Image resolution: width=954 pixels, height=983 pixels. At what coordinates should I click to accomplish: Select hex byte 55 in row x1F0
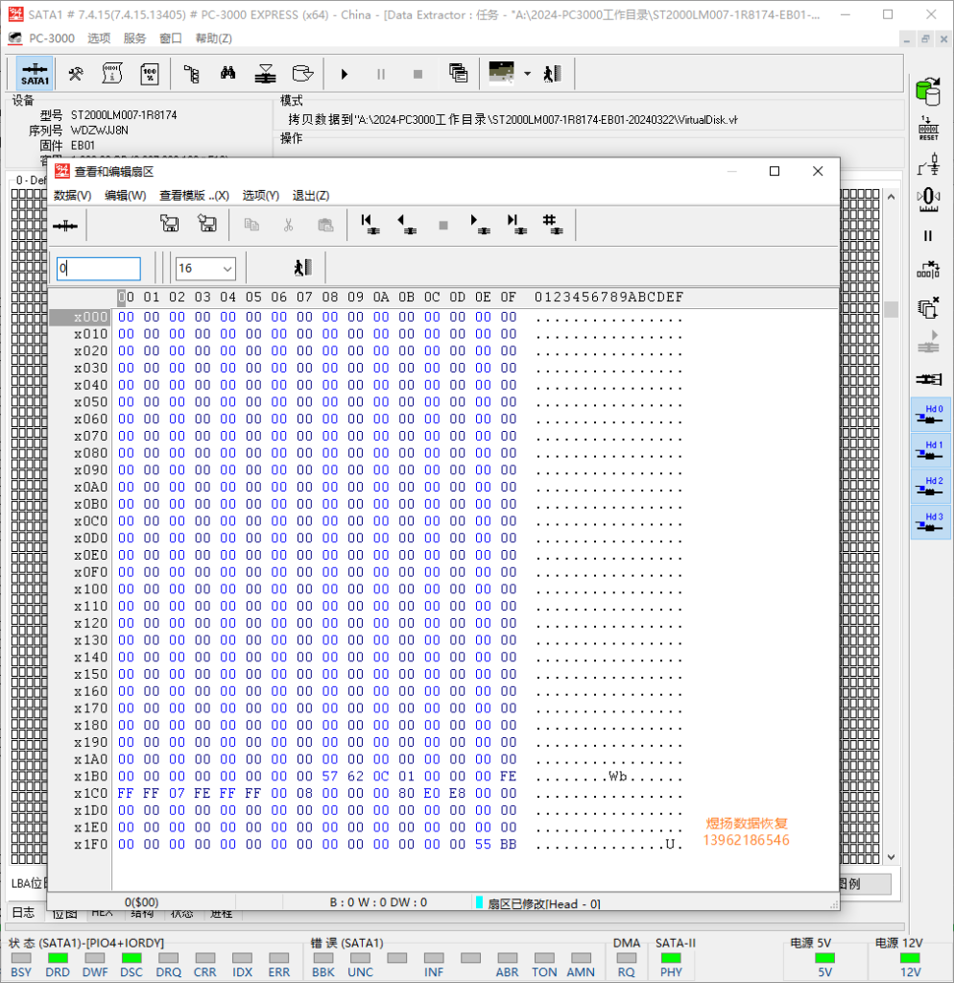483,845
